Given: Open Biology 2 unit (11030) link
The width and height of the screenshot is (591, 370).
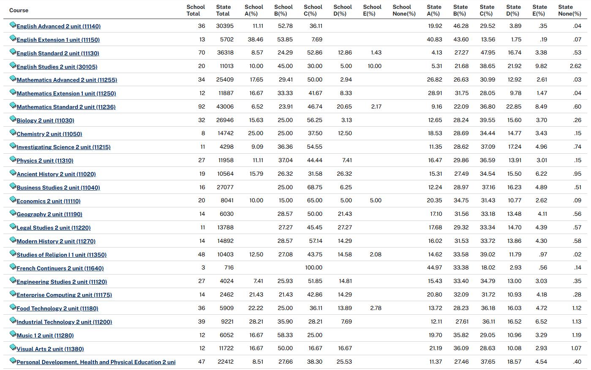Looking at the screenshot, I should (46, 120).
